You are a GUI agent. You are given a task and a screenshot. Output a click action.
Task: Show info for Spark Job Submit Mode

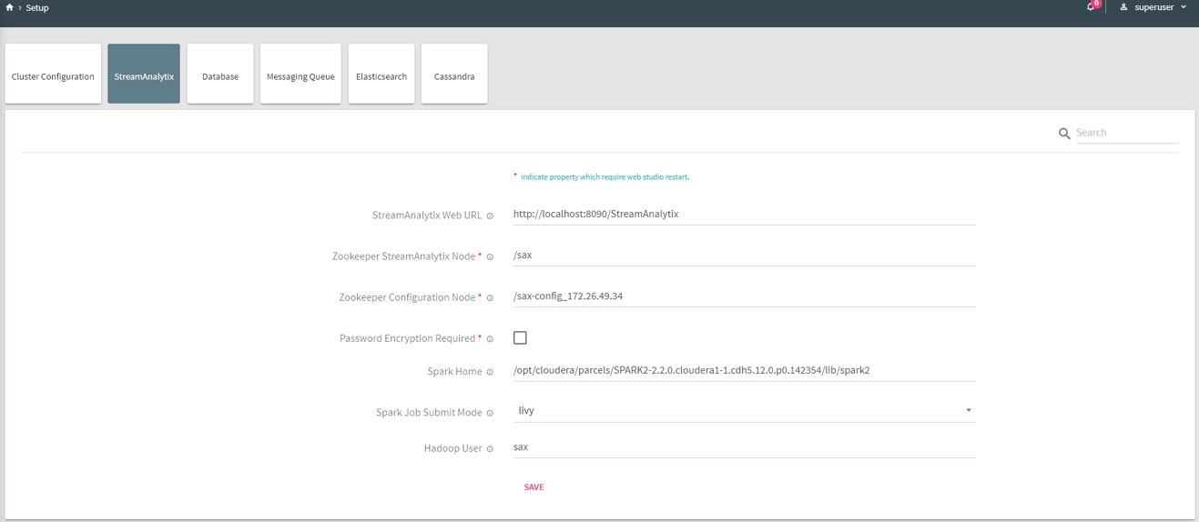click(490, 413)
